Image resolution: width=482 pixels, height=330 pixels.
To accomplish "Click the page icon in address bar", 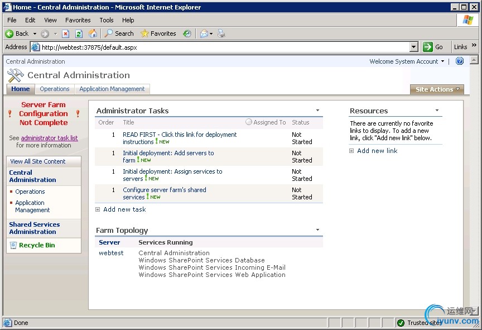I will pyautogui.click(x=36, y=47).
